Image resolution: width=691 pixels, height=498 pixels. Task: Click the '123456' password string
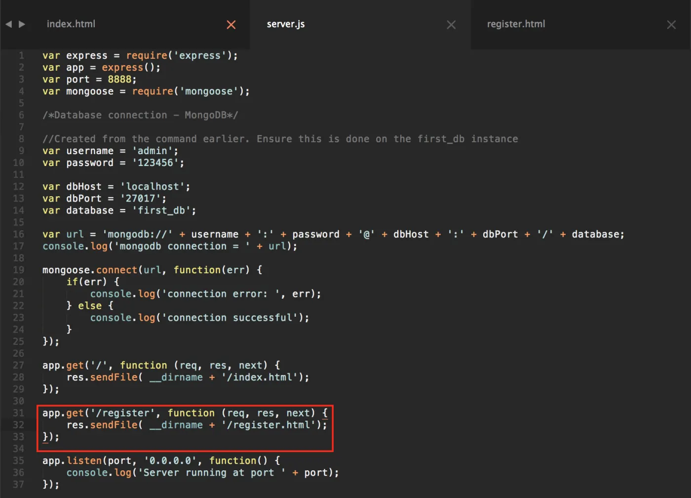click(x=155, y=163)
